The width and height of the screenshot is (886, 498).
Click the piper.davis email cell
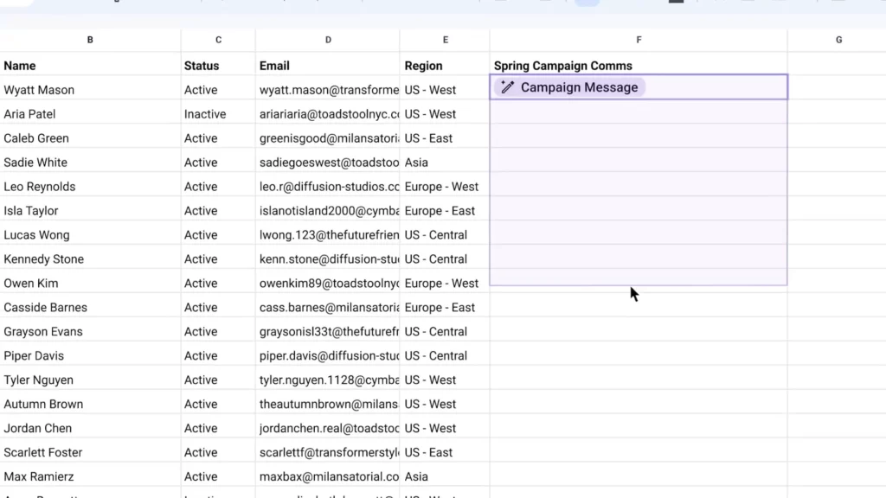click(328, 355)
